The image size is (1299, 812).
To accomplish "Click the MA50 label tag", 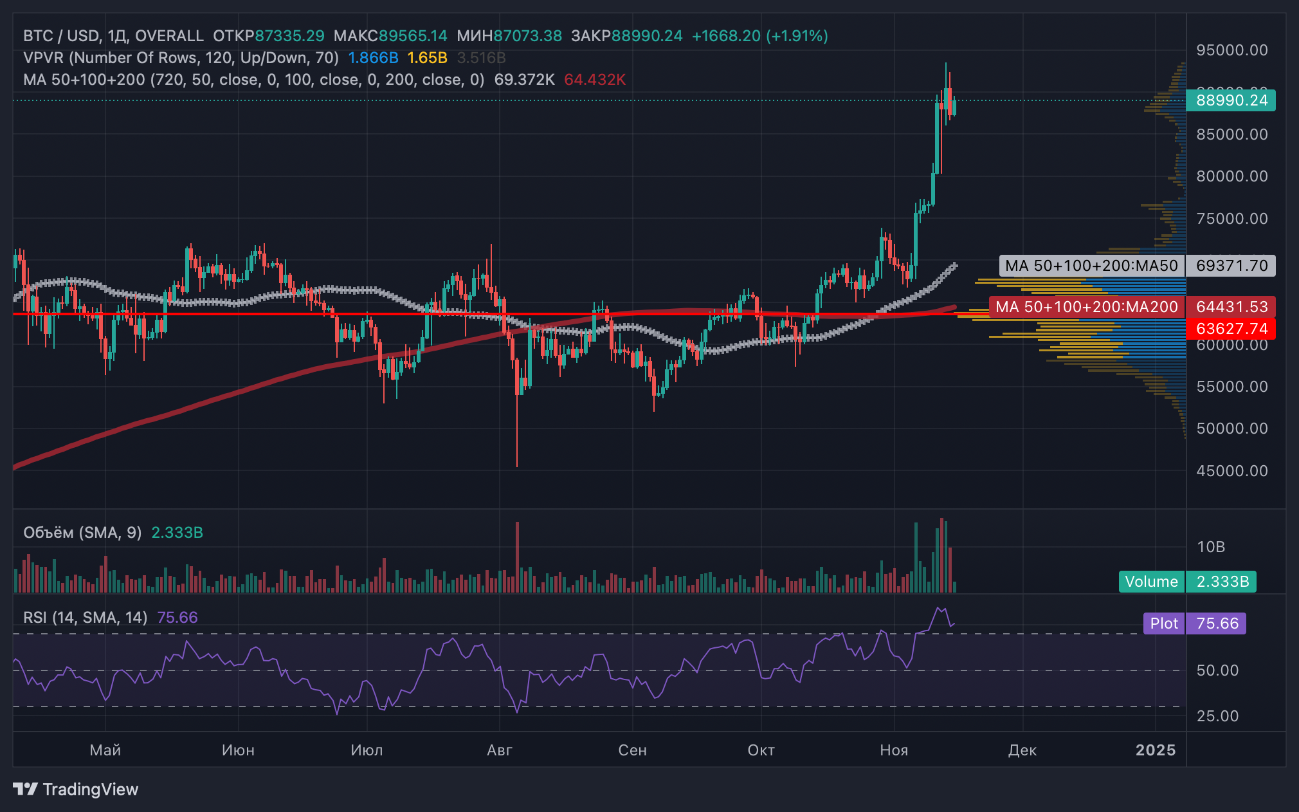I will [1091, 266].
